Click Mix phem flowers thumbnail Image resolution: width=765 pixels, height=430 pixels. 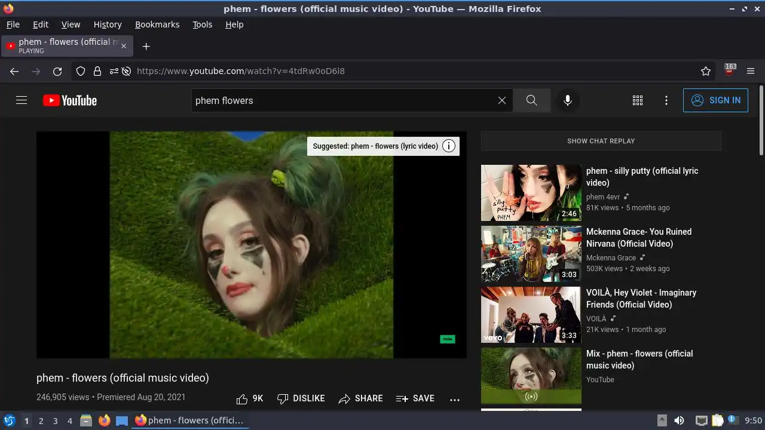tap(531, 376)
